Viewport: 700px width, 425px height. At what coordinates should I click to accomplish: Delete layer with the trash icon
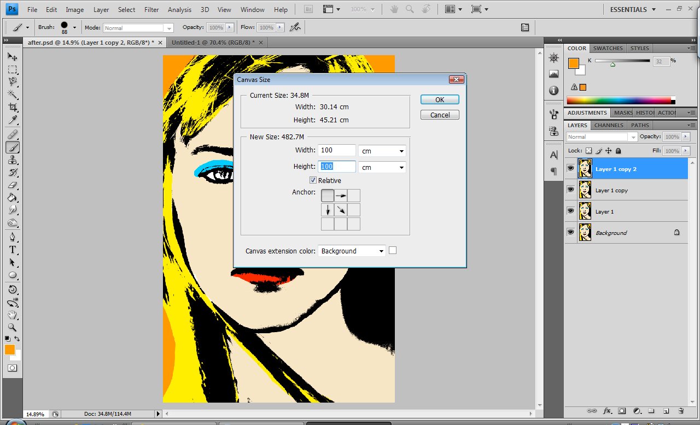coord(681,411)
